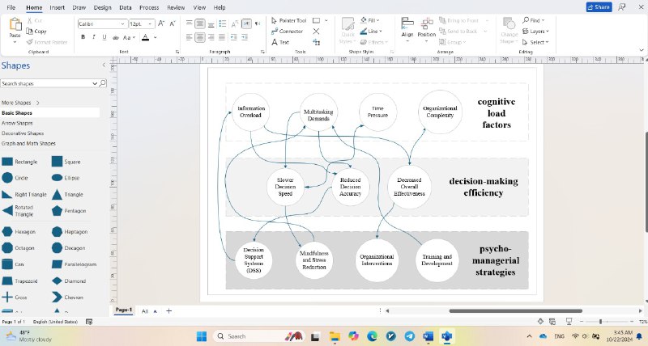Open the File menu
The height and width of the screenshot is (346, 648).
tap(11, 7)
